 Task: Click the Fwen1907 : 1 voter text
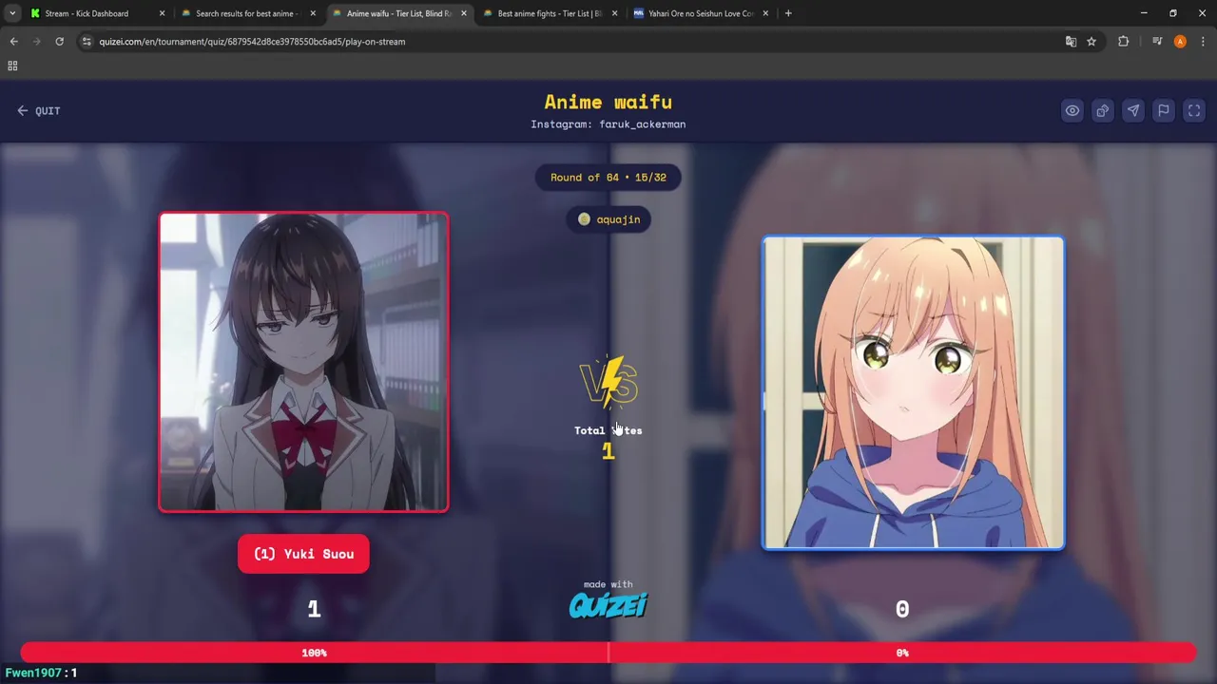pyautogui.click(x=41, y=673)
